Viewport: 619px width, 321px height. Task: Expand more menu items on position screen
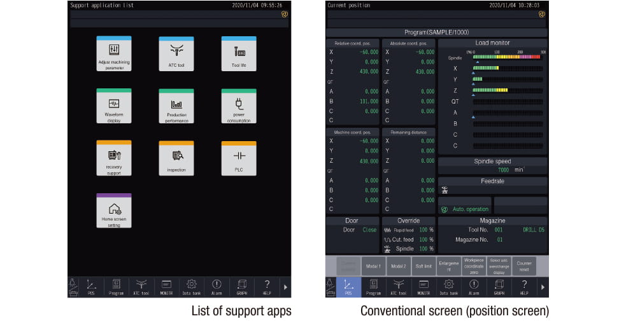[543, 287]
